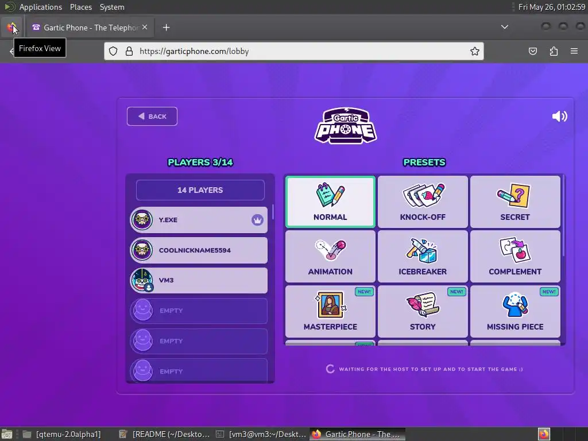Switch to the Gartic Phone browser tab
The width and height of the screenshot is (588, 441).
point(90,28)
